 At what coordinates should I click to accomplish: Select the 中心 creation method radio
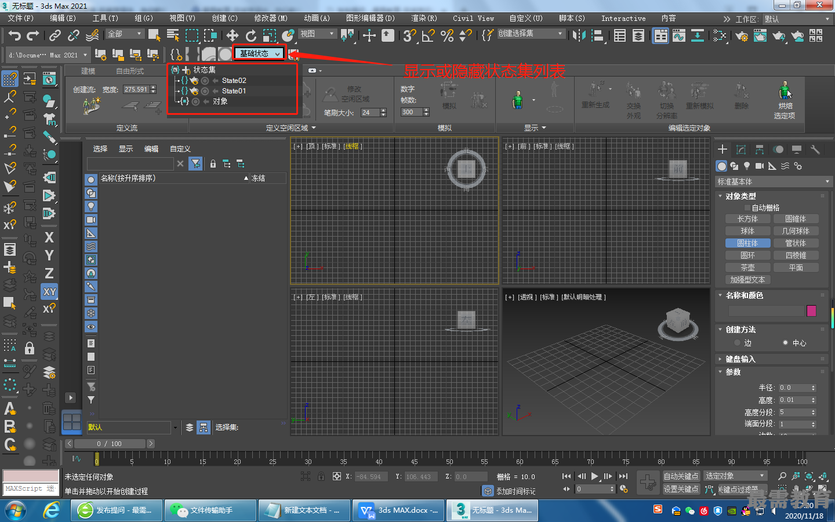pyautogui.click(x=786, y=343)
